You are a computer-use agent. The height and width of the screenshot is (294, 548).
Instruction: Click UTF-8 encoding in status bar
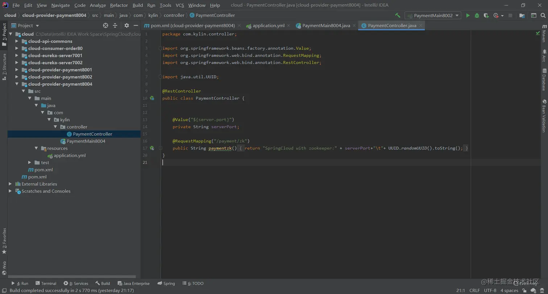(x=490, y=290)
